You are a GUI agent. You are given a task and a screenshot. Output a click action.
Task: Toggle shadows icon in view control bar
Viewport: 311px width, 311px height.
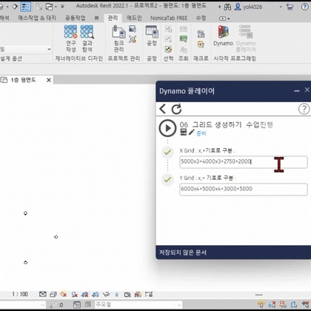(74, 294)
